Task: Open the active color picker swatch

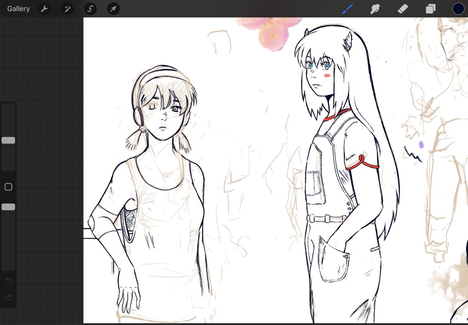Action: pyautogui.click(x=458, y=9)
